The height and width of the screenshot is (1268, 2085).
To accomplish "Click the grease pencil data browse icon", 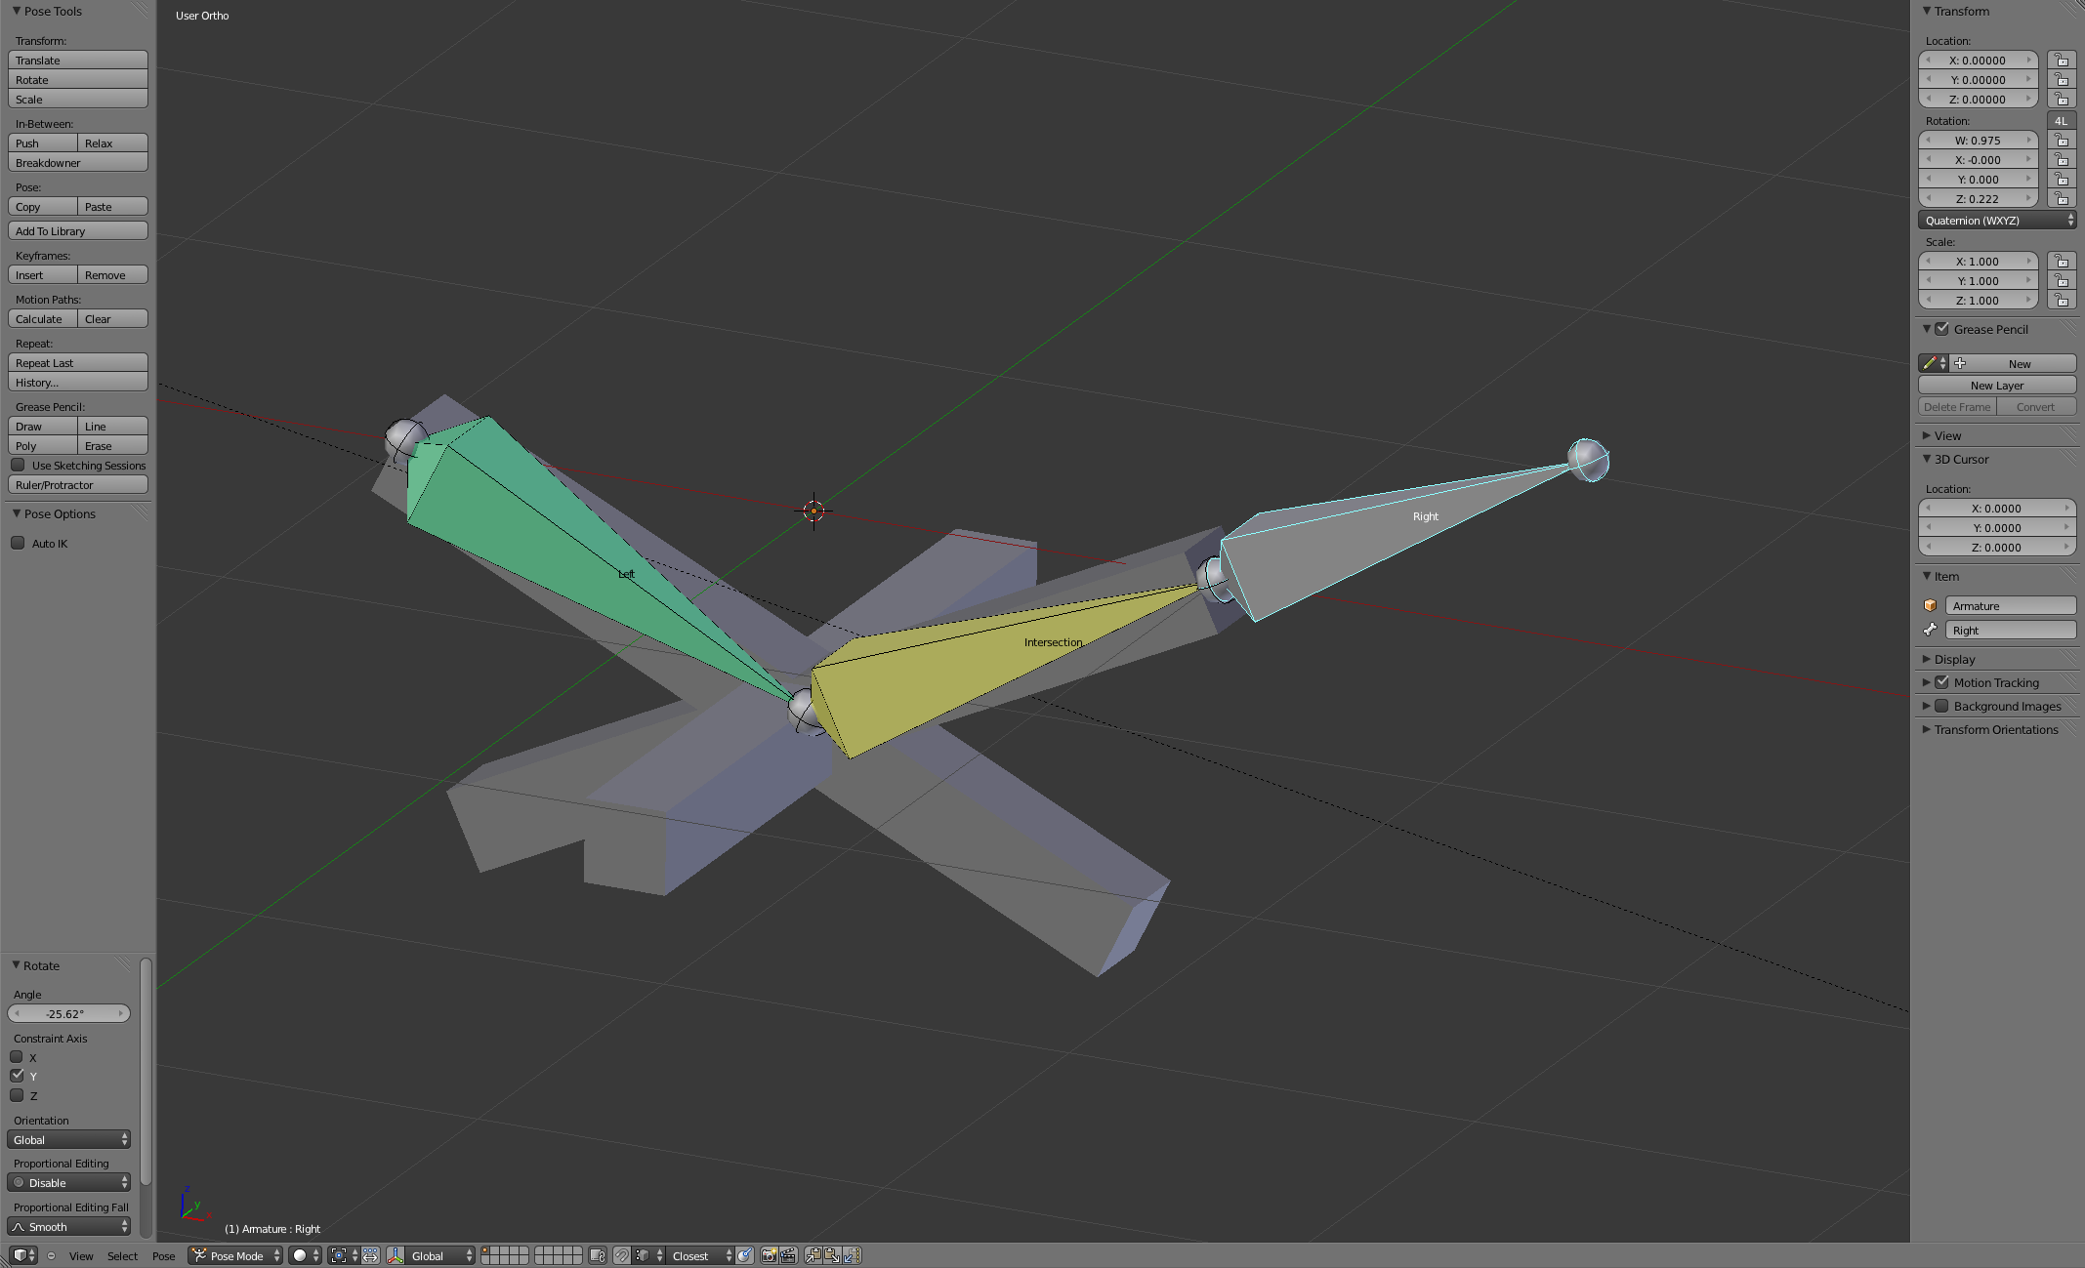I will [x=1934, y=363].
